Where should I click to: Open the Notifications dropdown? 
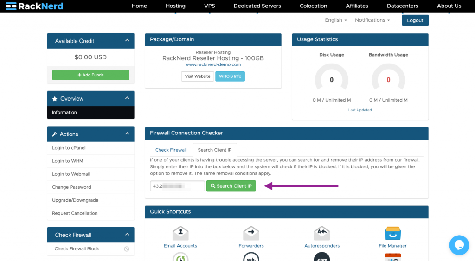point(372,20)
